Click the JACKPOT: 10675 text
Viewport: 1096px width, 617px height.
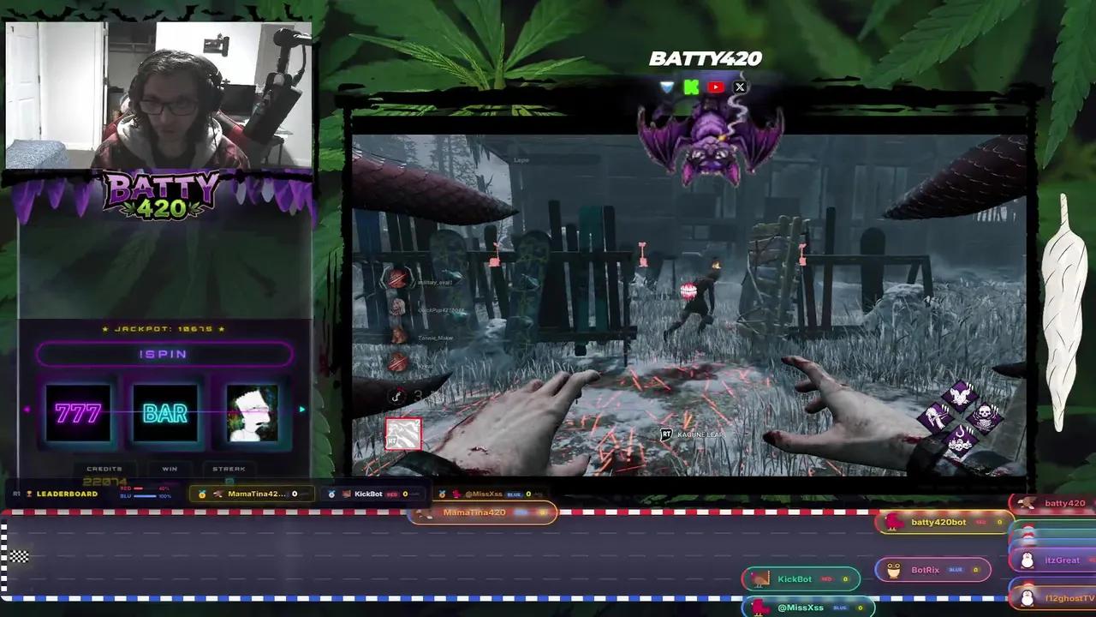click(x=164, y=328)
